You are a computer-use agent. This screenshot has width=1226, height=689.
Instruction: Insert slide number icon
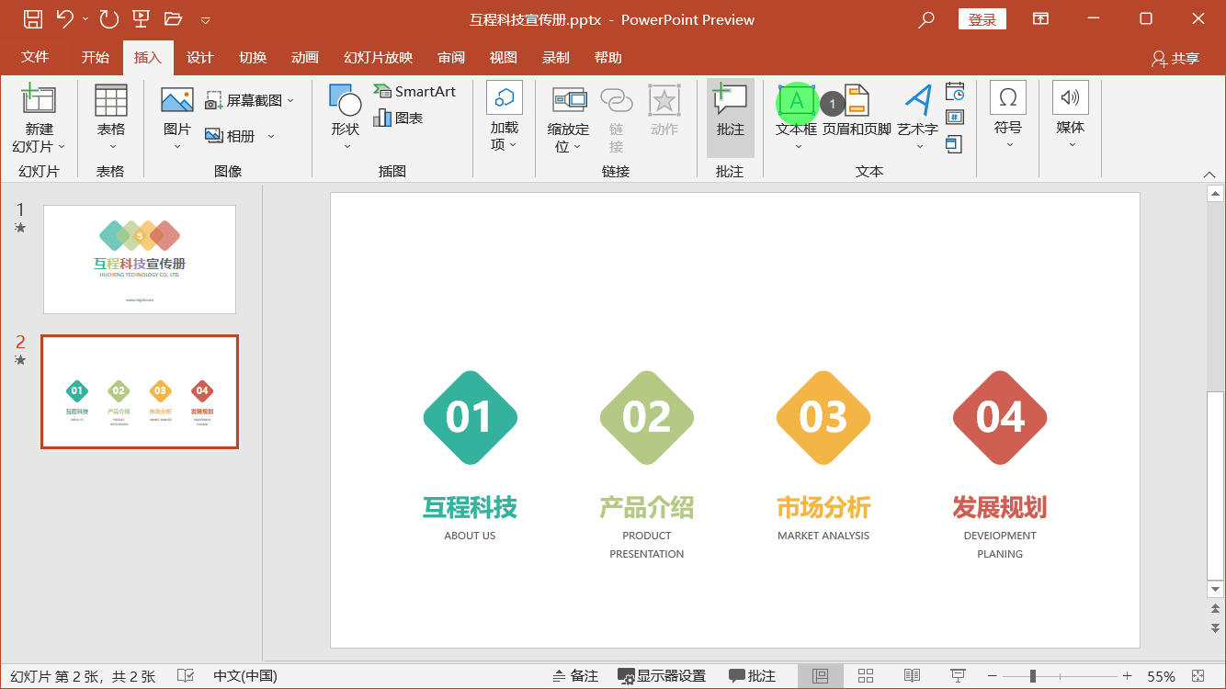point(955,117)
